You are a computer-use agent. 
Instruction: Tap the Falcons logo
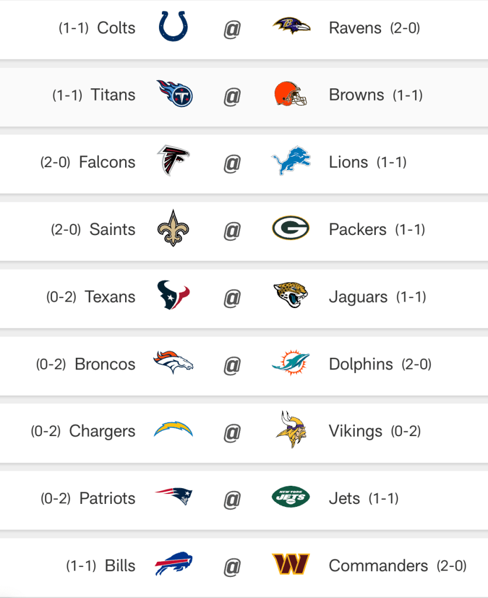173,161
